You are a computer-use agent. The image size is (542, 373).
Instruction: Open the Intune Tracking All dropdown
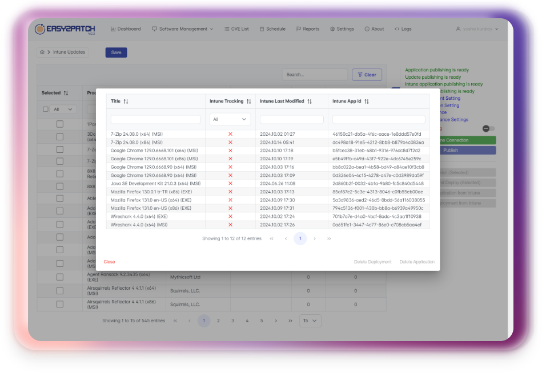click(x=230, y=119)
